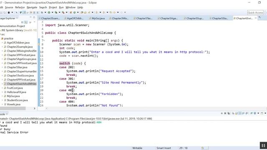Select JRE System Library node

tap(18, 30)
